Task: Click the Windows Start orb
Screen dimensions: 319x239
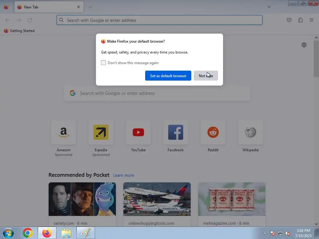Action: coord(8,233)
